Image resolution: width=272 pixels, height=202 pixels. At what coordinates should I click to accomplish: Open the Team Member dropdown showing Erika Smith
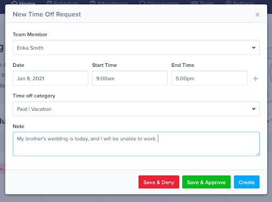(136, 48)
